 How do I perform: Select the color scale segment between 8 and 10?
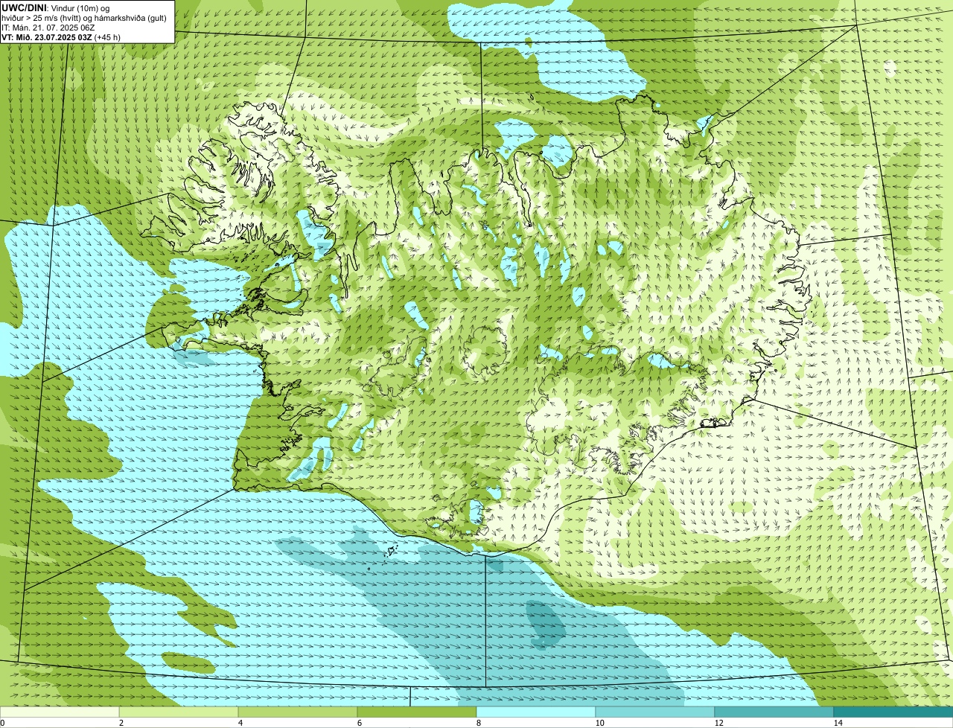[x=536, y=712]
